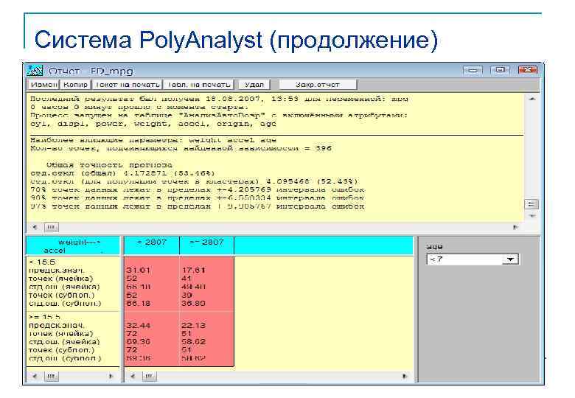Image resolution: width=575 pixels, height=398 pixels.
Task: Click the >= 15.5 row label
Action: 44,317
